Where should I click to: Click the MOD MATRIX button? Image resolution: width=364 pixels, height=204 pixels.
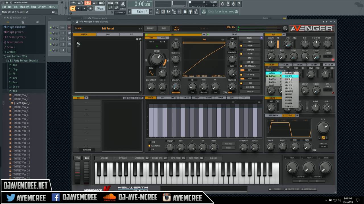(274, 115)
